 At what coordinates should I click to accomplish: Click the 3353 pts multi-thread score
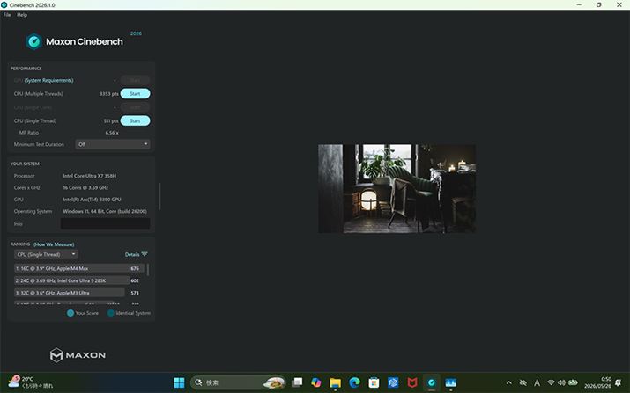click(109, 94)
